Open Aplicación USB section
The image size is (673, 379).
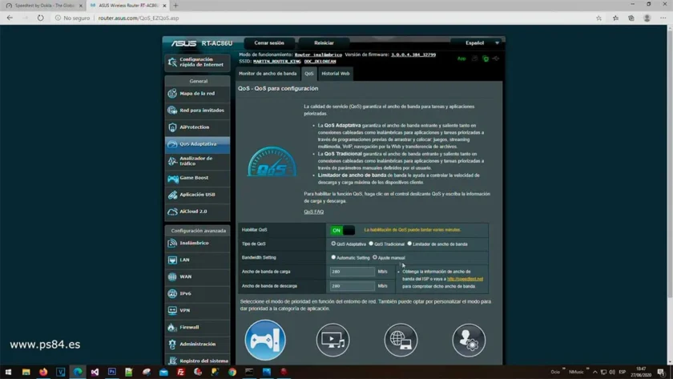[x=197, y=195]
